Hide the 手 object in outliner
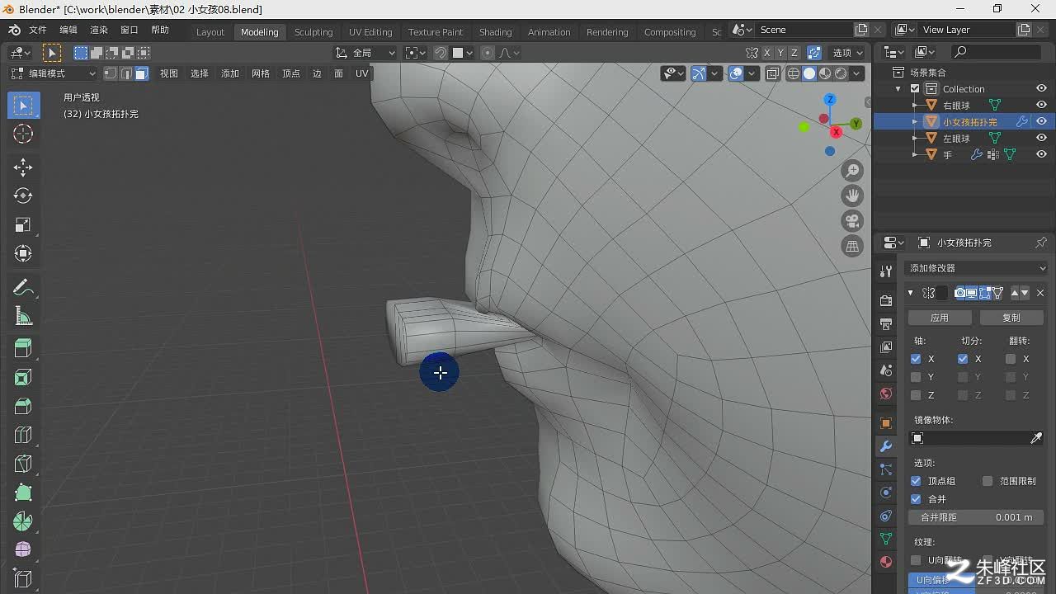Viewport: 1056px width, 594px height. tap(1041, 154)
